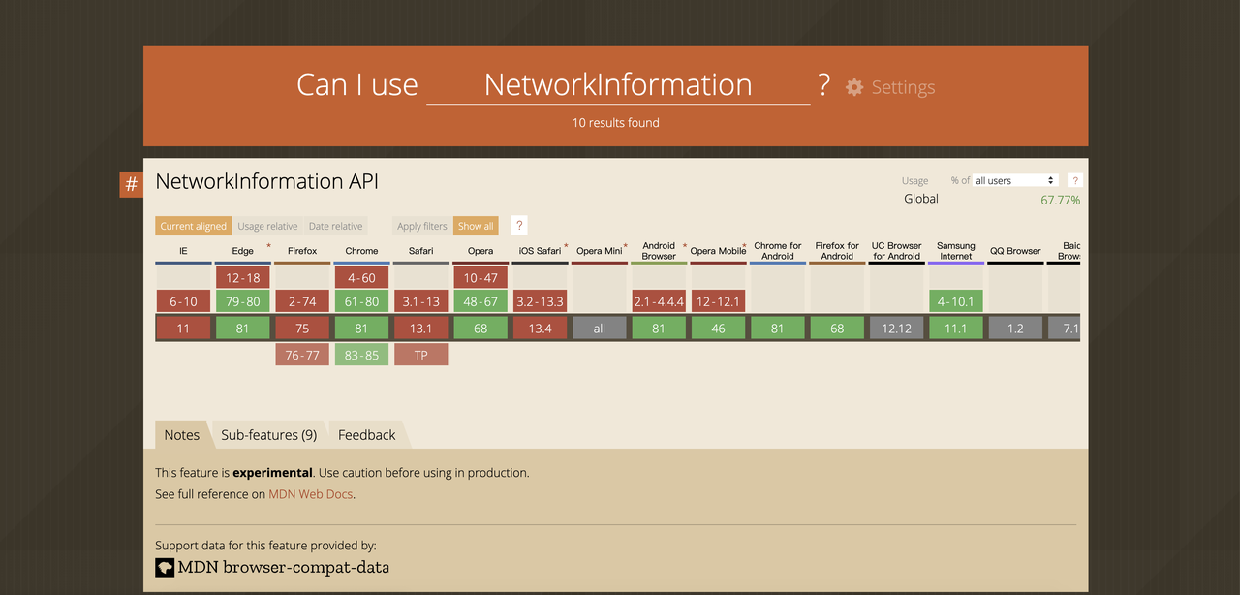Select the Opera 48-67 cell
This screenshot has height=595, width=1240.
(x=480, y=301)
